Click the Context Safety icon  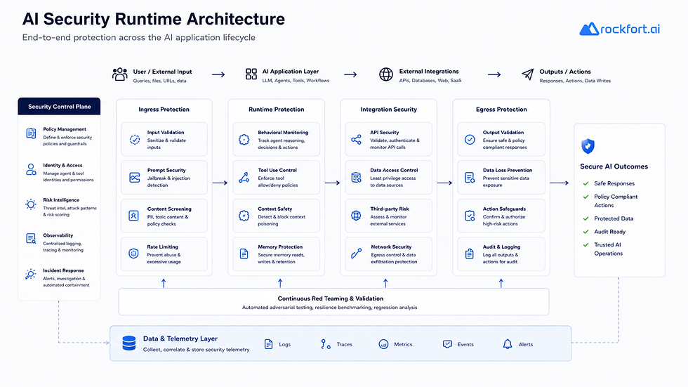(244, 216)
